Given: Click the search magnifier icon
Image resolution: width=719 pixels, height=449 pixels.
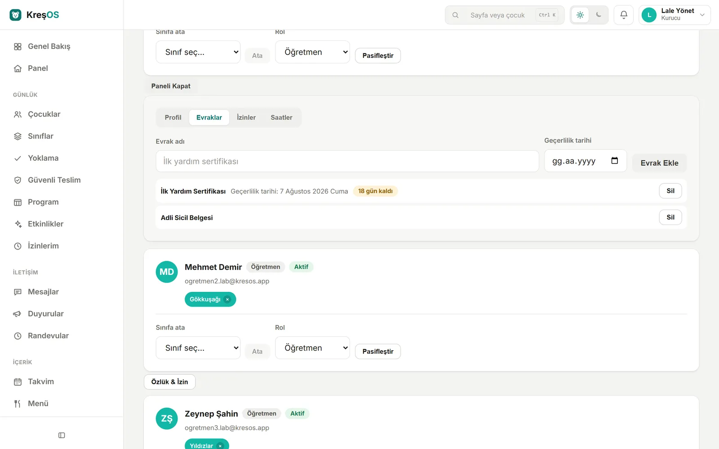Looking at the screenshot, I should coord(455,15).
